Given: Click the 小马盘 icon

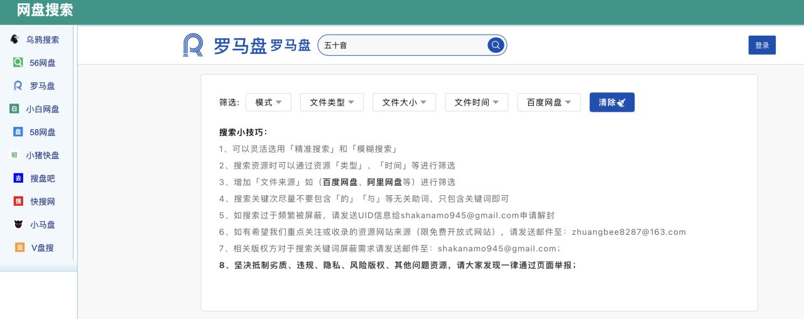Looking at the screenshot, I should coord(18,224).
